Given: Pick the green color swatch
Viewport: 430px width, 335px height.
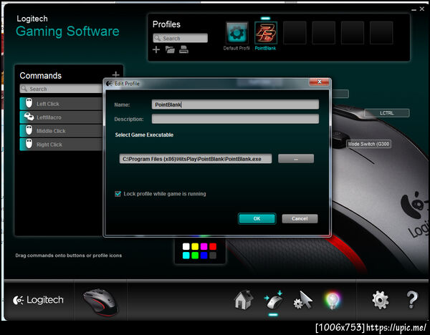Looking at the screenshot, I should (195, 256).
